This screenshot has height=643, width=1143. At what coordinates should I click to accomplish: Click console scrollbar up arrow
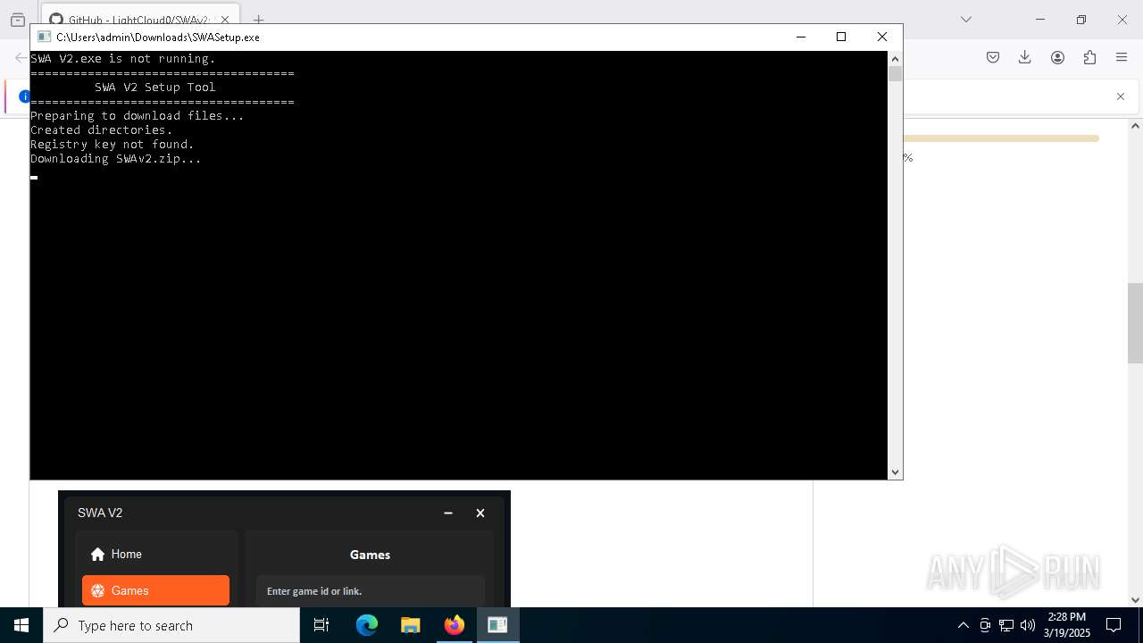(x=895, y=59)
